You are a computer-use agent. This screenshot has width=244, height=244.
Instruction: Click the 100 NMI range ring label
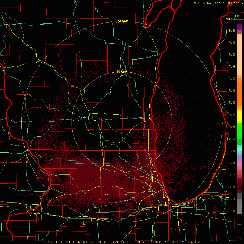point(122,21)
